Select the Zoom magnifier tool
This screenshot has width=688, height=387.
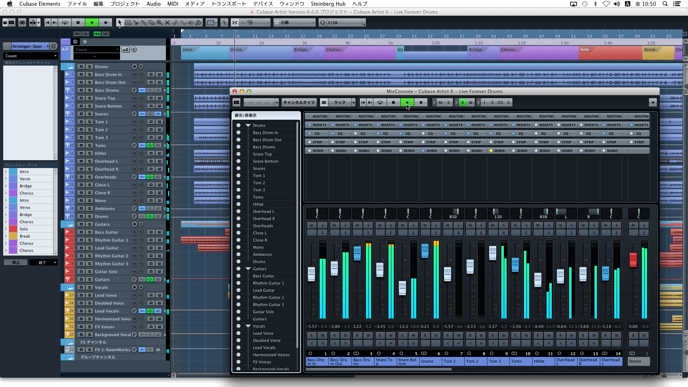pyautogui.click(x=159, y=23)
